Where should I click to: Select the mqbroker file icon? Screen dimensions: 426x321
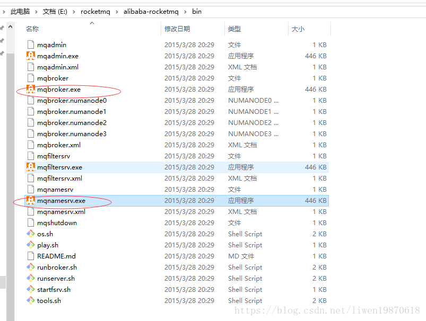[31, 78]
